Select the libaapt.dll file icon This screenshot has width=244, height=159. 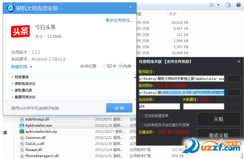(x=22, y=150)
